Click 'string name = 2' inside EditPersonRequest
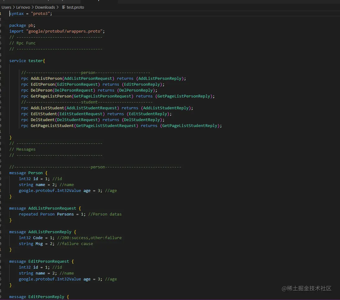 click(x=38, y=273)
